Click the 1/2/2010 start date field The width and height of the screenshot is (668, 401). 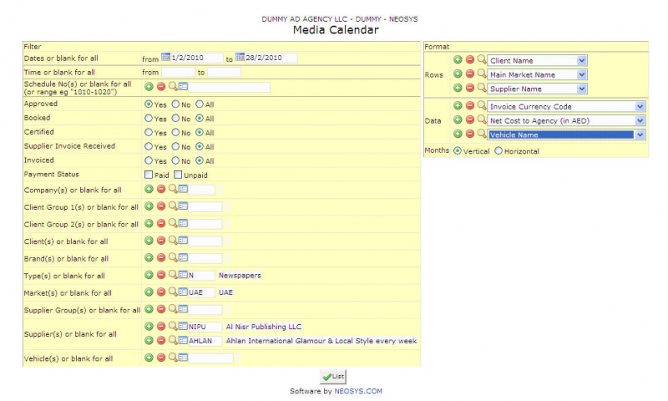coord(197,58)
